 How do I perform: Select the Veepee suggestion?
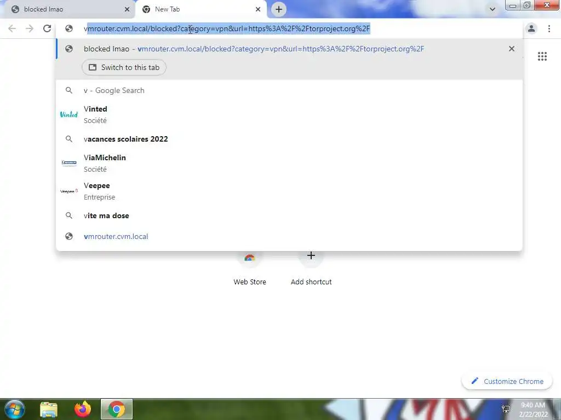click(289, 191)
